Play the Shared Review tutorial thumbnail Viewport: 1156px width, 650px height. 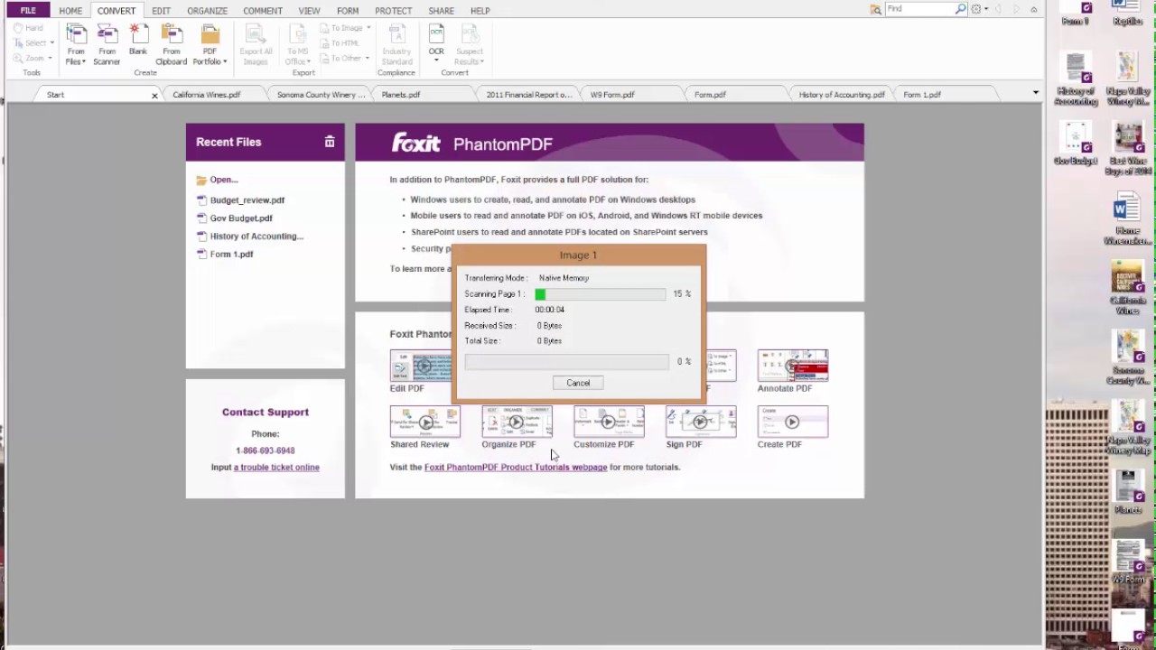pyautogui.click(x=424, y=422)
